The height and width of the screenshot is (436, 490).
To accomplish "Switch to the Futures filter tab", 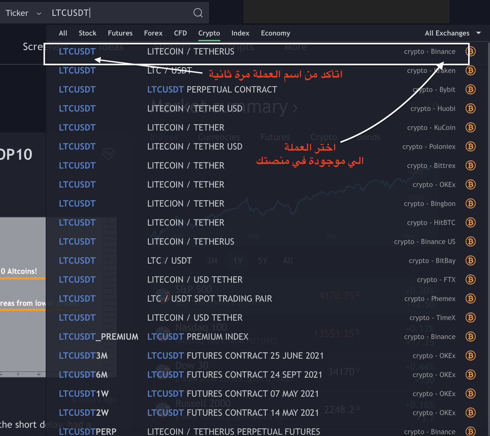I will (120, 33).
